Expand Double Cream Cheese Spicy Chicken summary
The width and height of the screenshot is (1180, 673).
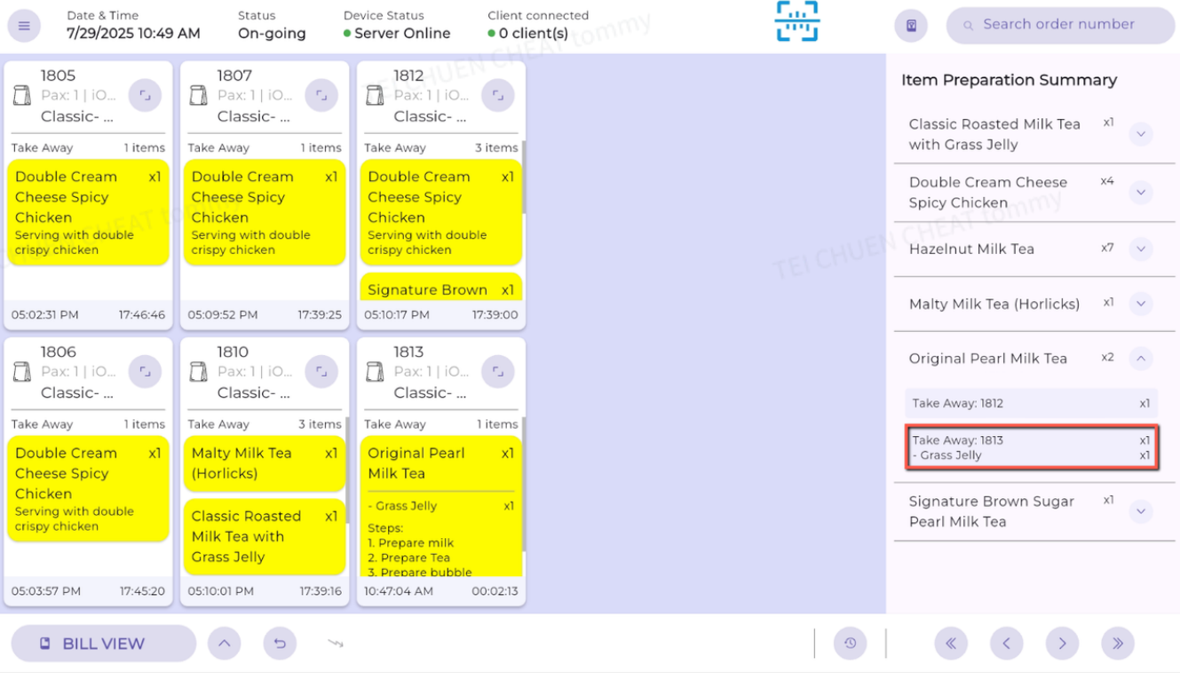pos(1141,193)
